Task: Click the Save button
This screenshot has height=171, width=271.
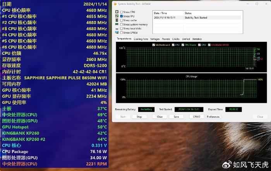Action: 176,117
